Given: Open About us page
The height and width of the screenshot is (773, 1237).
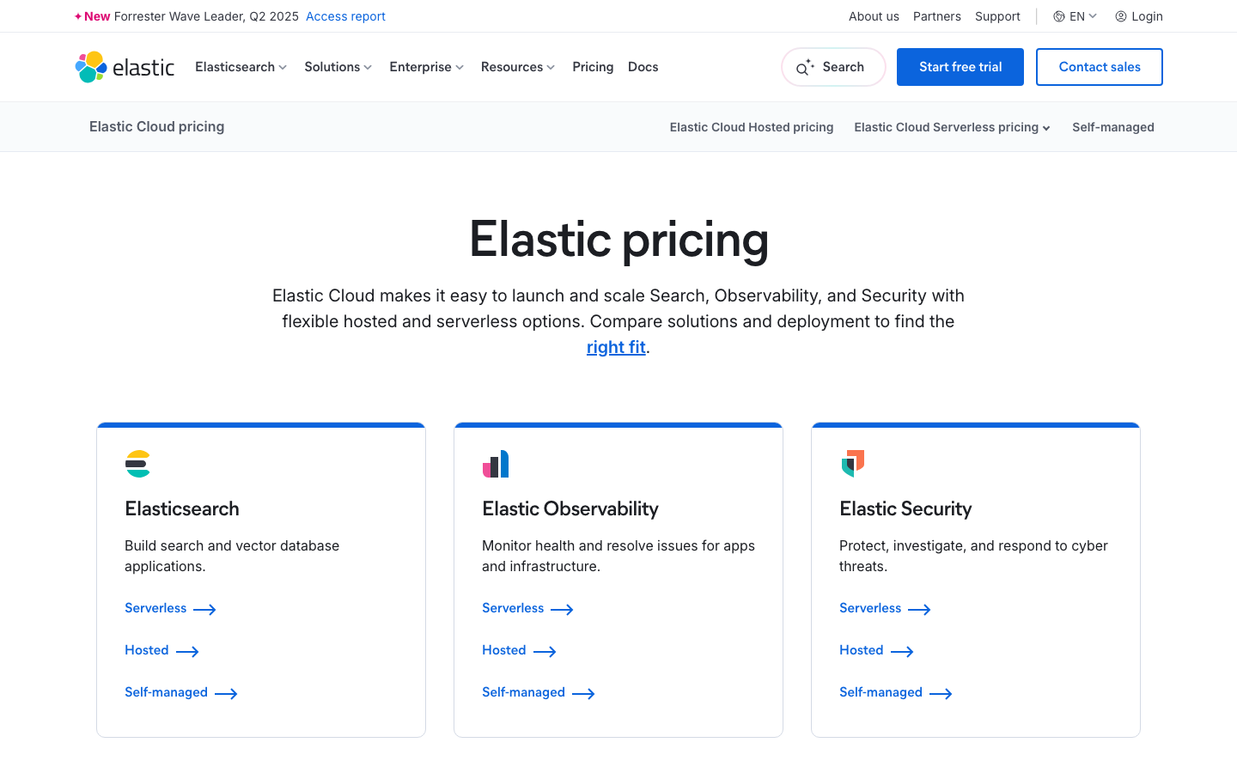Looking at the screenshot, I should (x=874, y=16).
